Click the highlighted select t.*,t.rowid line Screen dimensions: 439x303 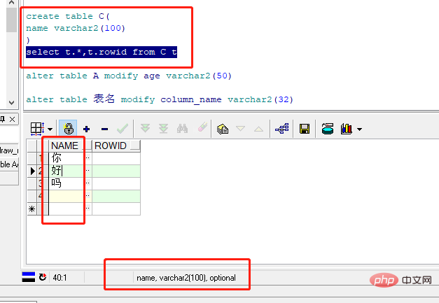102,52
